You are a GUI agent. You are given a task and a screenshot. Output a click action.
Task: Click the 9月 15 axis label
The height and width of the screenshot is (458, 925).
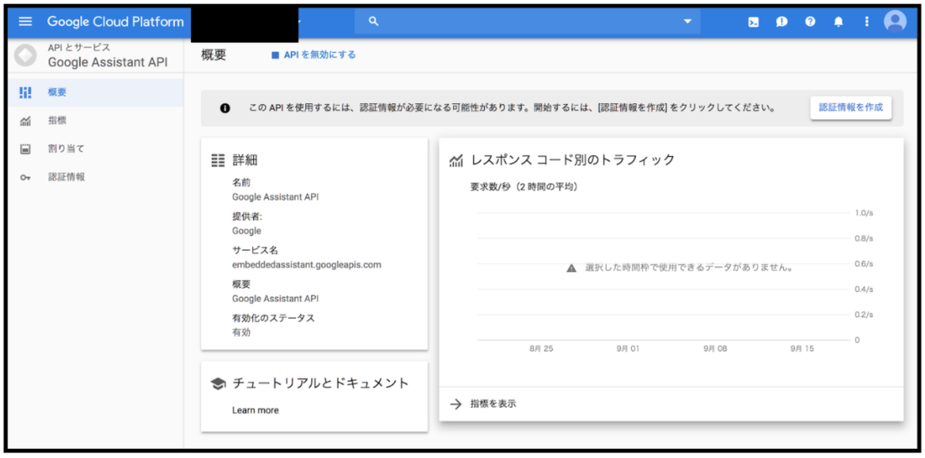tap(802, 349)
